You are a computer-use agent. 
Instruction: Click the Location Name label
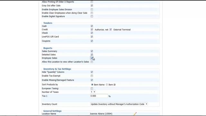coord(49,114)
